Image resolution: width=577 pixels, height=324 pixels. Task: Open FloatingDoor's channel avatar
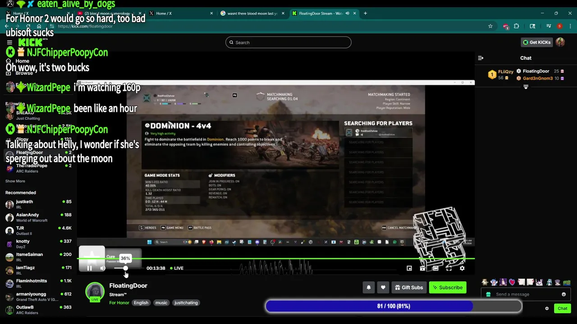tap(95, 292)
